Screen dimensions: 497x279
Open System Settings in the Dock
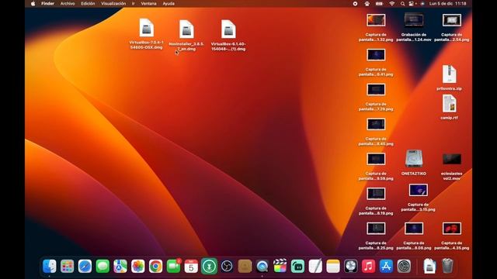(x=404, y=267)
